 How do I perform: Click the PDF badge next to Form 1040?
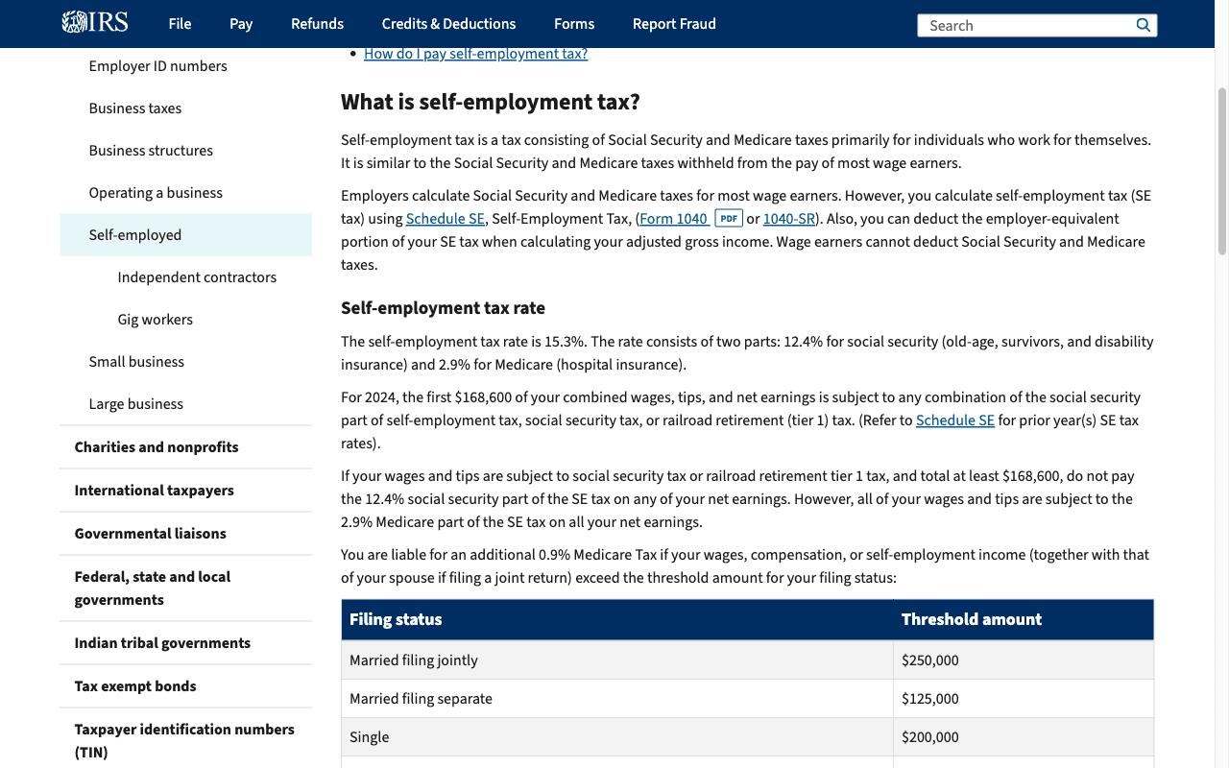point(729,219)
